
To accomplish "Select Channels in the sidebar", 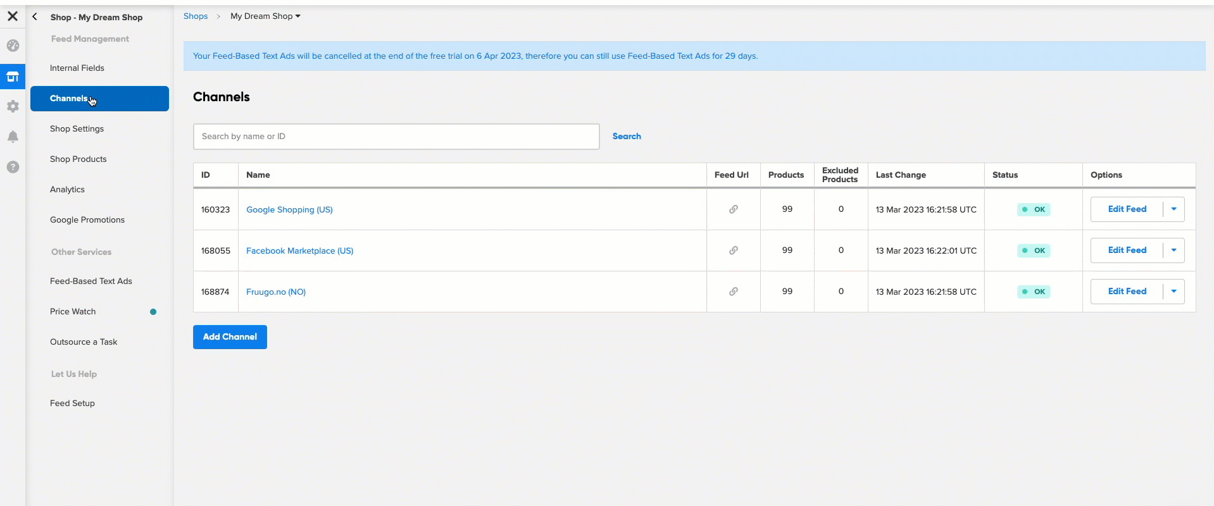I will pos(99,99).
